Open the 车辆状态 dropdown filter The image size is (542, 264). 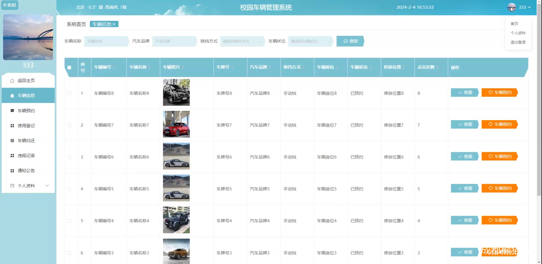click(310, 41)
